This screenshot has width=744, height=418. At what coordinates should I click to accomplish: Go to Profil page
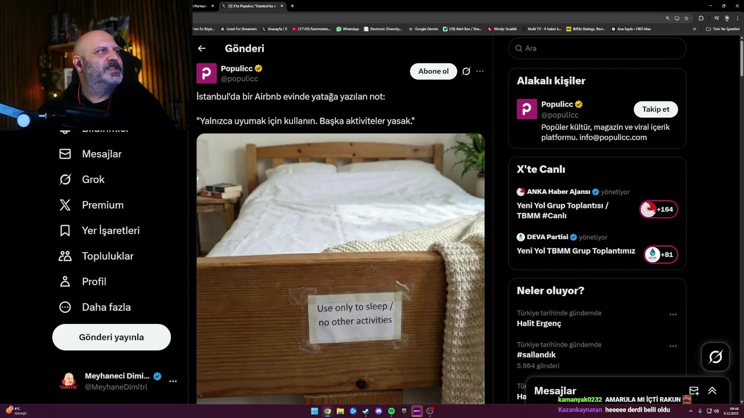click(83, 282)
